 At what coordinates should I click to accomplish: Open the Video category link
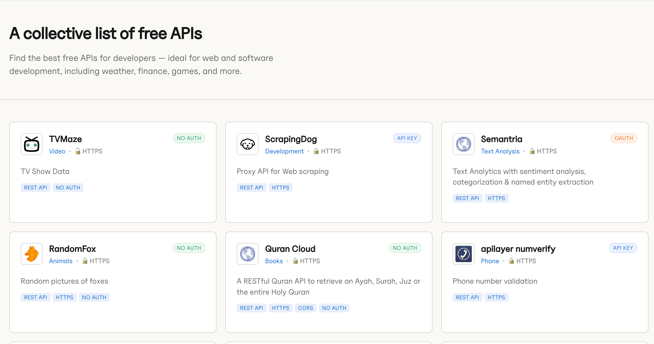point(57,151)
